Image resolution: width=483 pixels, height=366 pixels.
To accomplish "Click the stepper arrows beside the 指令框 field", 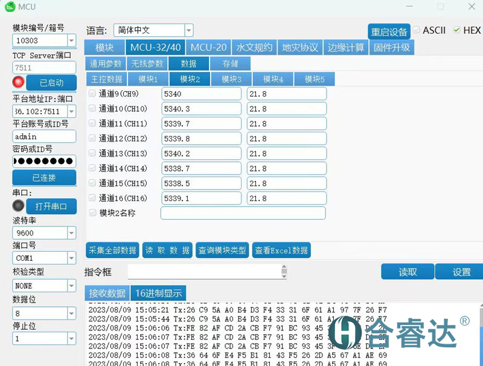I will (283, 272).
